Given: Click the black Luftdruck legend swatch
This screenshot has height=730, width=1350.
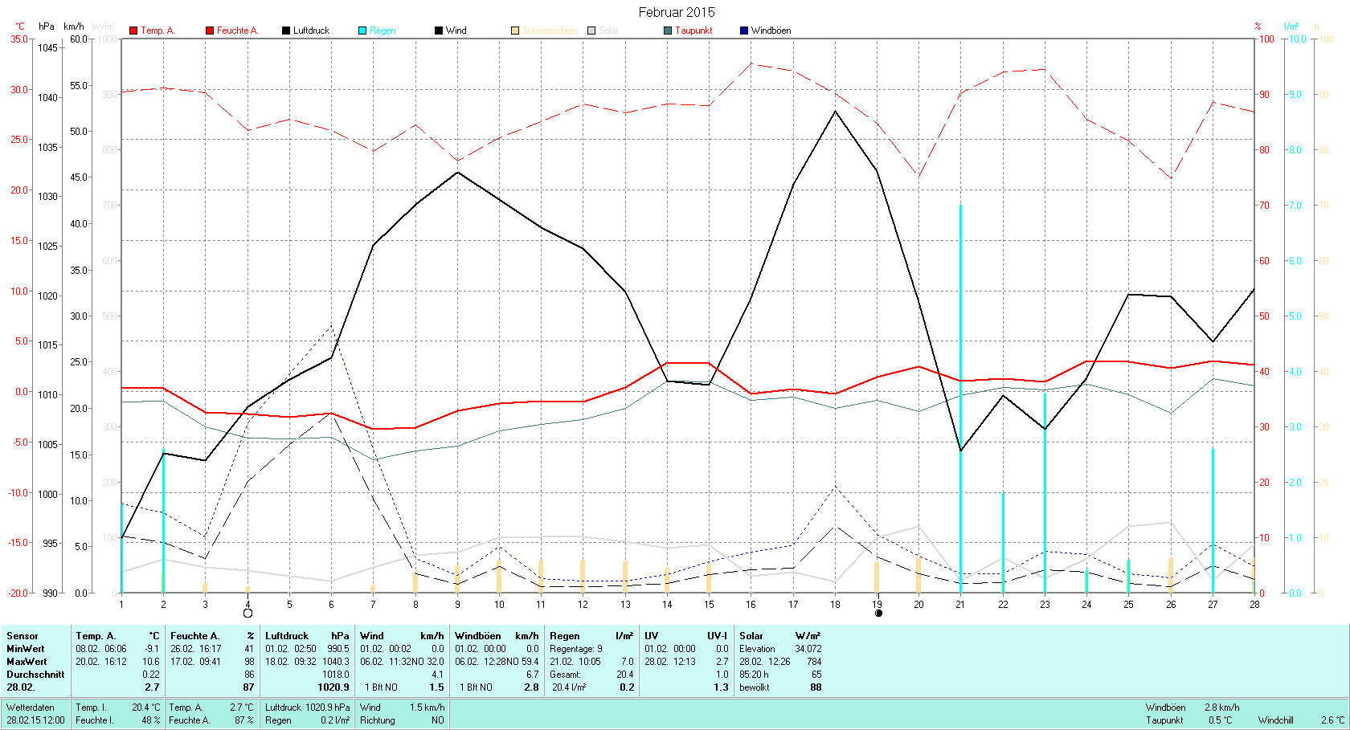Looking at the screenshot, I should 286,31.
